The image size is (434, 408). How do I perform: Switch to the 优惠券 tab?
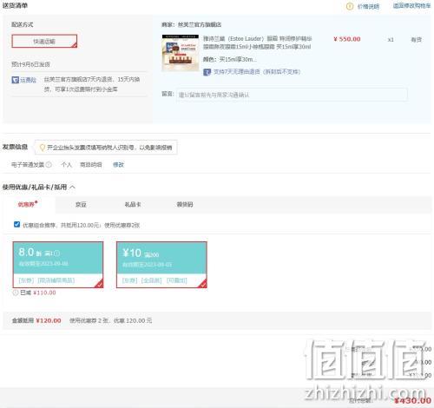[x=26, y=205]
